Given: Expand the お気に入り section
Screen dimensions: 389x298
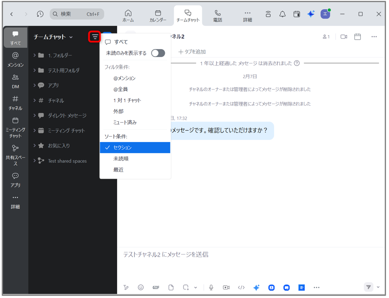Looking at the screenshot, I should pyautogui.click(x=35, y=145).
